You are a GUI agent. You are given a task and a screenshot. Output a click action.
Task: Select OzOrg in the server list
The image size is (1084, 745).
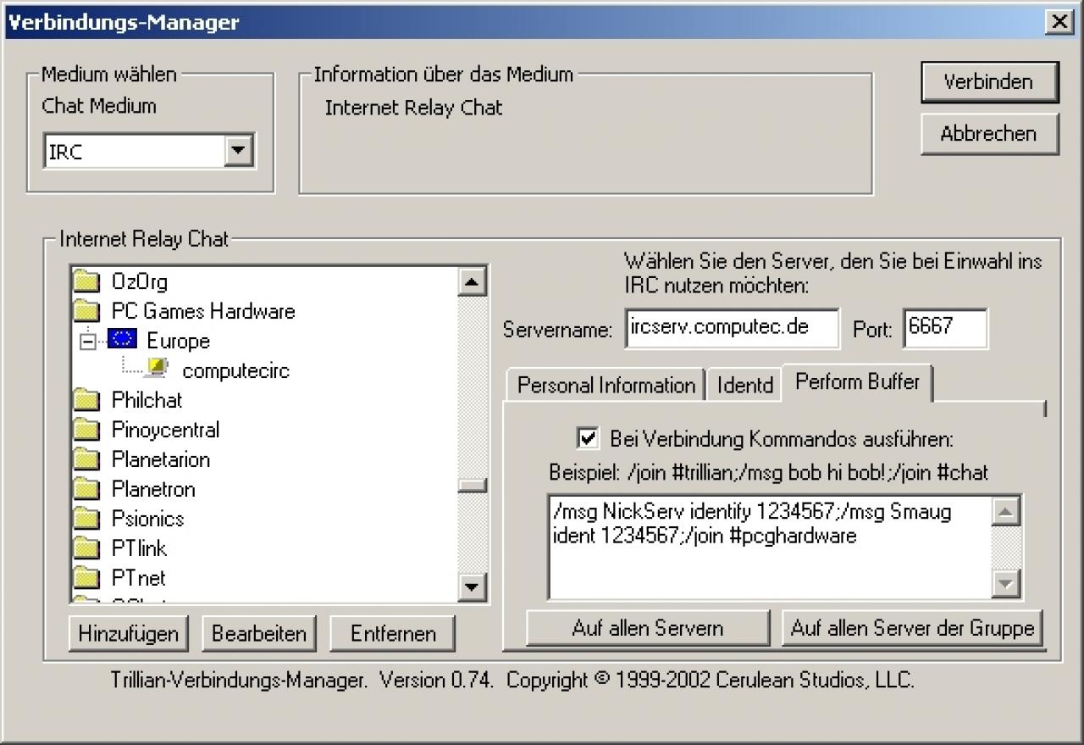(139, 281)
